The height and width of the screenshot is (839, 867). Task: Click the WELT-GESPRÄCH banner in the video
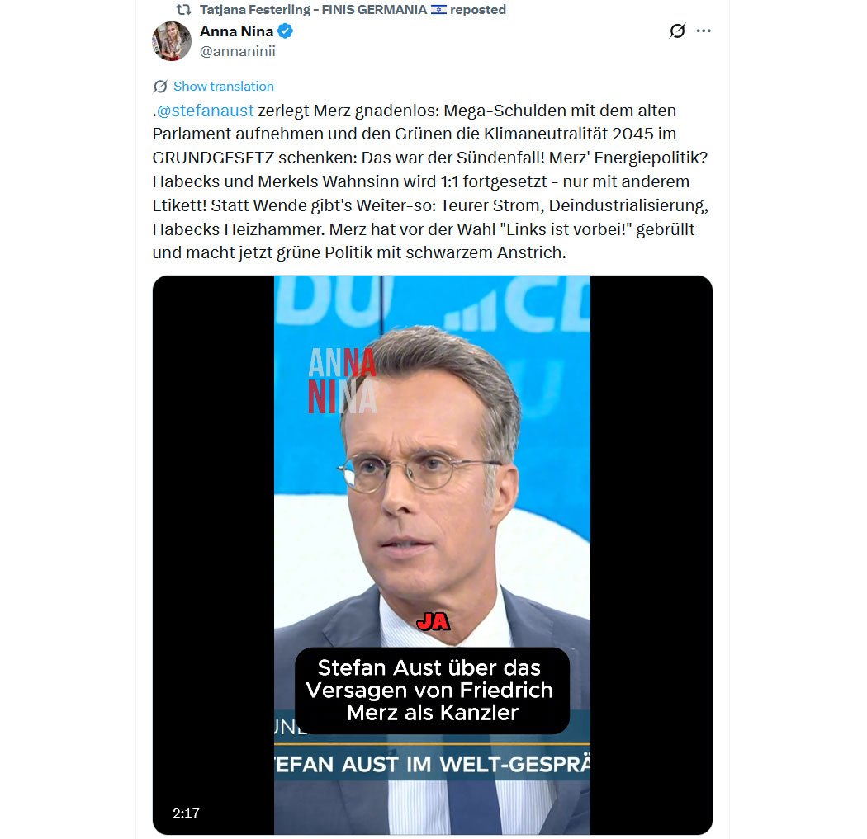(433, 765)
